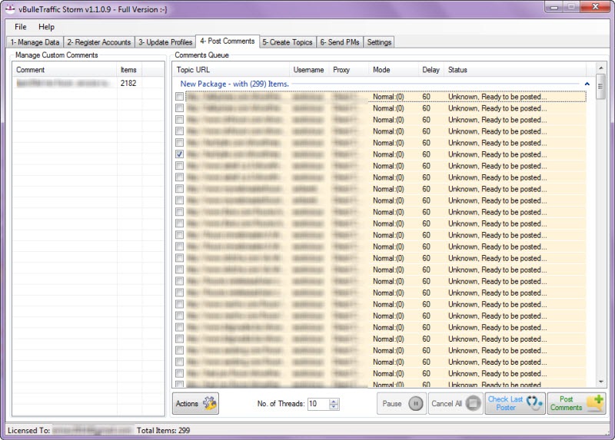The image size is (615, 440).
Task: Sort queue by Status column header
Action: [x=458, y=70]
